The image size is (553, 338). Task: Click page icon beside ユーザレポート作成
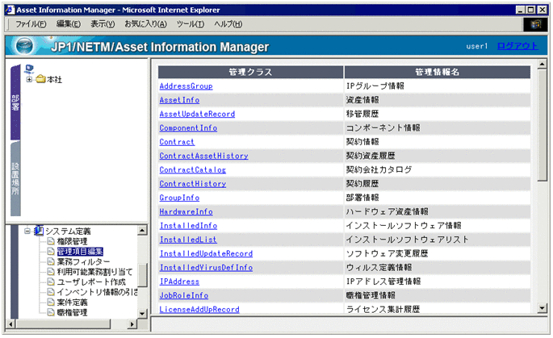pos(51,282)
